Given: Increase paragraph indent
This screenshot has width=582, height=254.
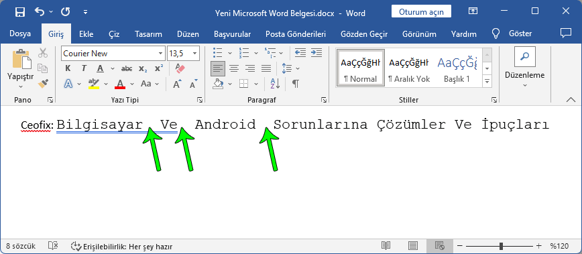Looking at the screenshot, I should click(316, 53).
